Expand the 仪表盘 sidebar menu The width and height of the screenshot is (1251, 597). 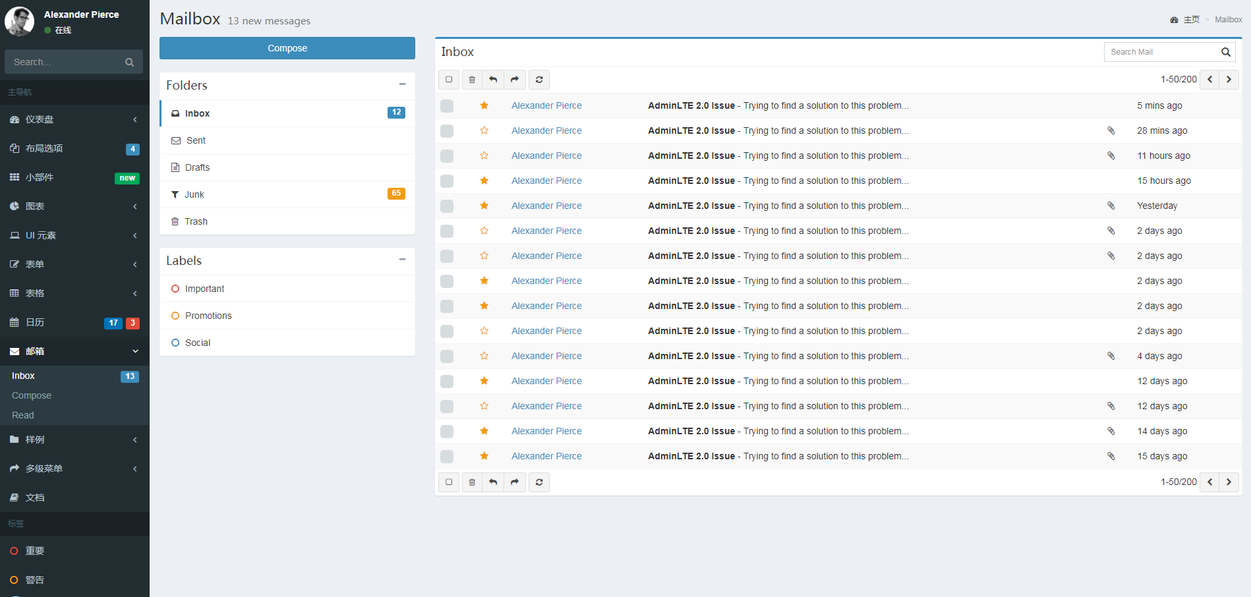[74, 119]
